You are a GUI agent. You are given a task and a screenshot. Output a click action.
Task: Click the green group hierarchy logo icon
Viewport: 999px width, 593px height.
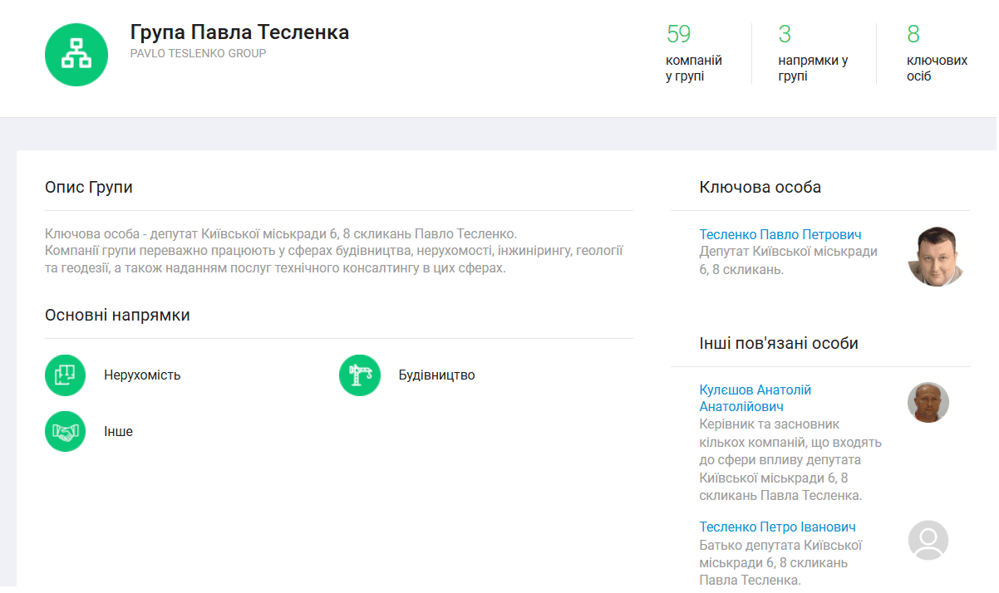76,55
